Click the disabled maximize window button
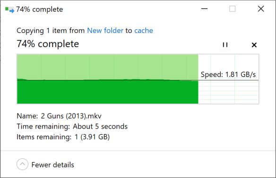276x178 pixels. click(232, 8)
